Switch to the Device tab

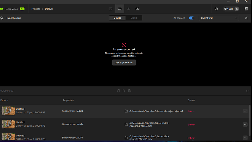tap(117, 18)
